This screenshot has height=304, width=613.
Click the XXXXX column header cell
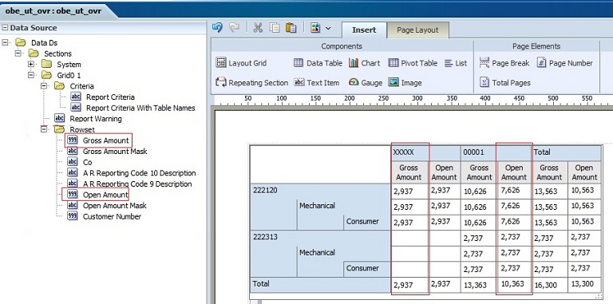(409, 152)
